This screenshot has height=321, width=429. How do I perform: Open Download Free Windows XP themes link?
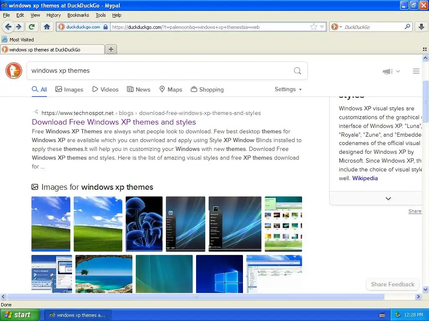[x=114, y=122]
